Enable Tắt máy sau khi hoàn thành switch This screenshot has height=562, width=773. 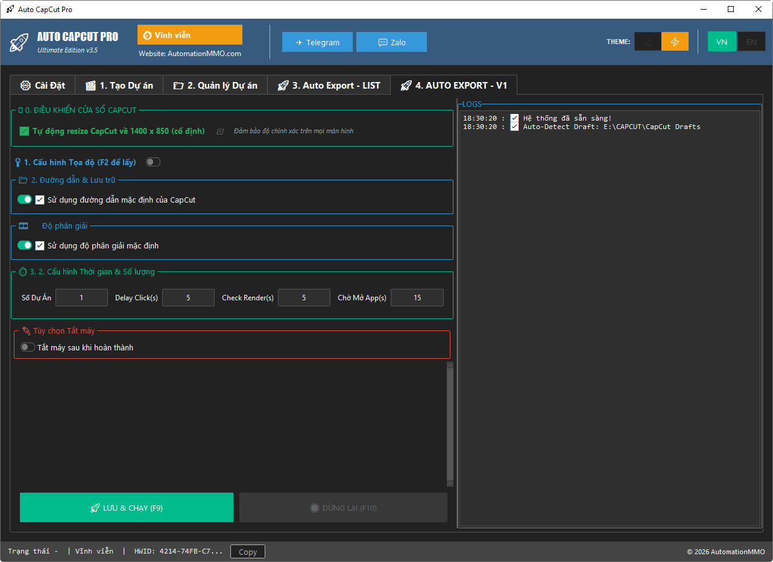28,347
